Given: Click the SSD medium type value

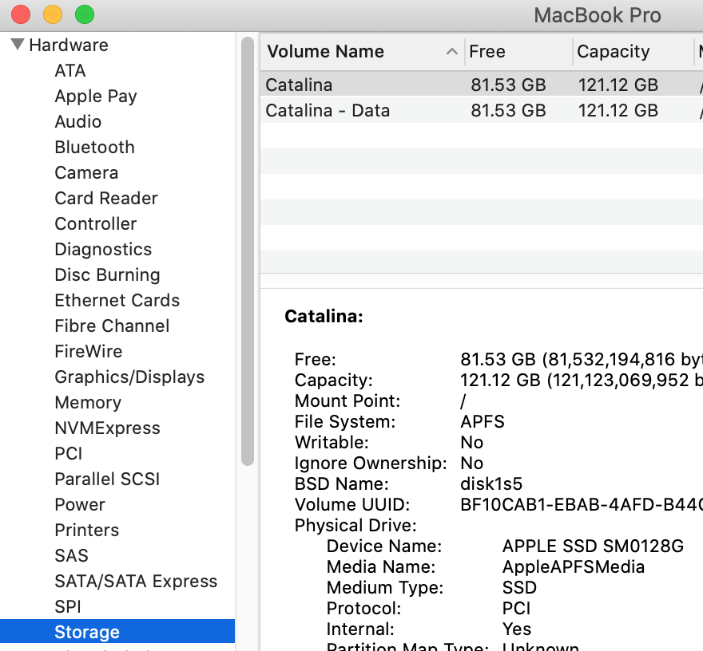Looking at the screenshot, I should coord(519,587).
